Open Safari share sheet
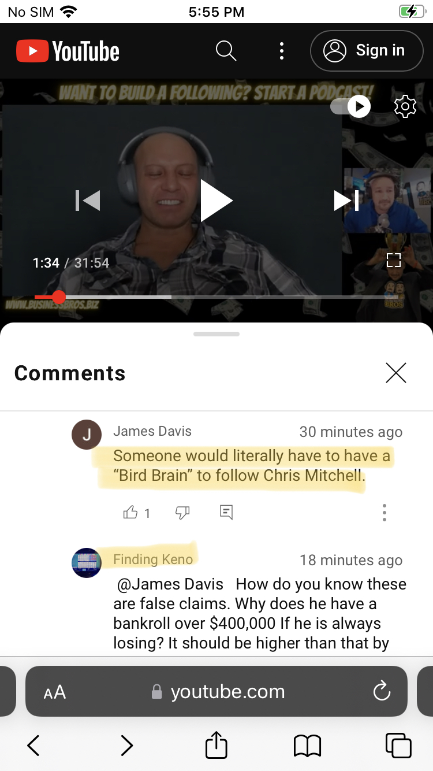The height and width of the screenshot is (771, 433). point(216,744)
